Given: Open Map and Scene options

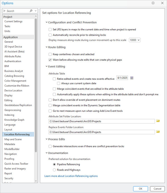Looking at the screenshot, I should click(13, 139).
